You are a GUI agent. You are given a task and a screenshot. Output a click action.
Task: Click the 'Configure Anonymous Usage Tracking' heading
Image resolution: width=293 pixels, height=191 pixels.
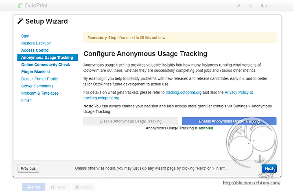coord(145,54)
